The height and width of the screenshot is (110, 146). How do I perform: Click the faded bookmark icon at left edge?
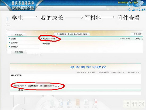pos(8,20)
